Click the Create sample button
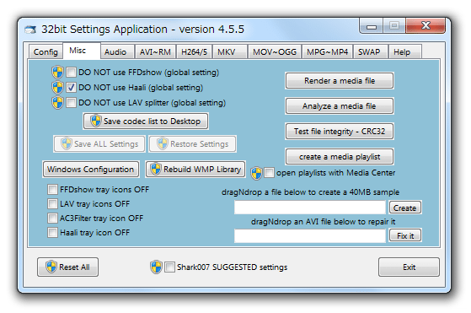Viewport: 471px width, 313px height. [405, 208]
